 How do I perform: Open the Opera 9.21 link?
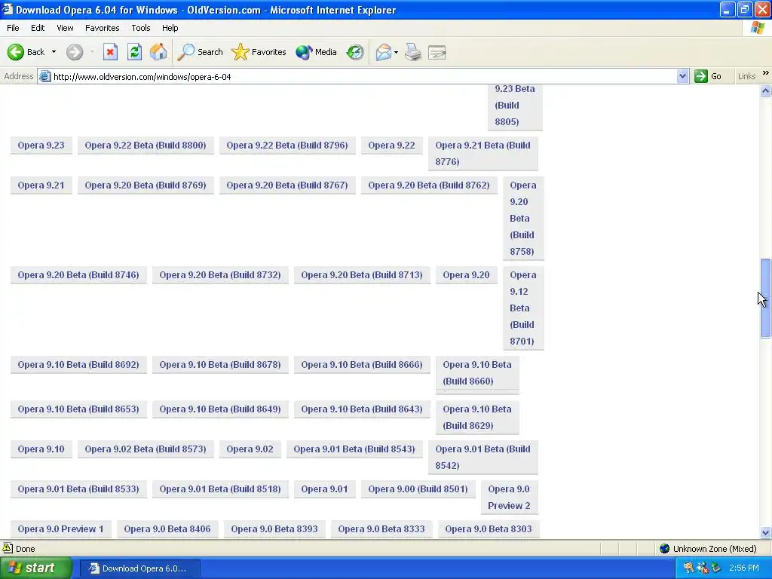click(x=41, y=185)
